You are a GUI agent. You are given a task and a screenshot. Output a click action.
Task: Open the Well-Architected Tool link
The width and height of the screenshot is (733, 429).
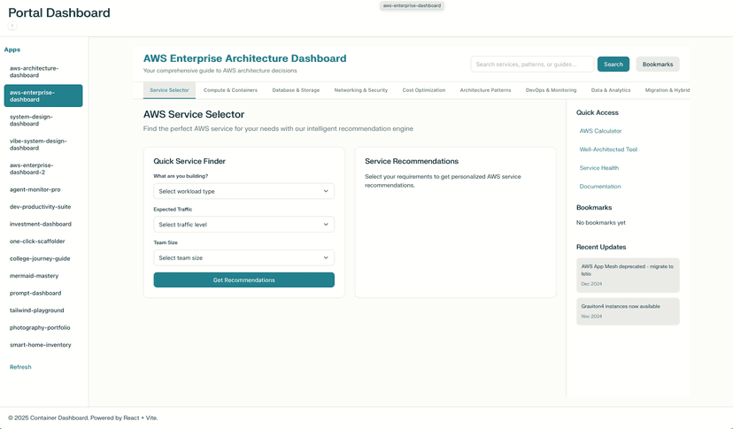click(608, 149)
